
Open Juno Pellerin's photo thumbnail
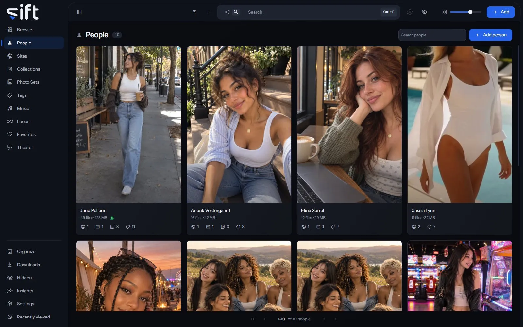(129, 125)
